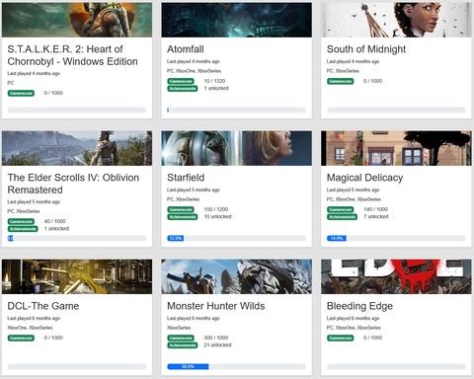This screenshot has height=379, width=474.
Task: Open the Monster Hunter Wilds title
Action: coord(215,306)
